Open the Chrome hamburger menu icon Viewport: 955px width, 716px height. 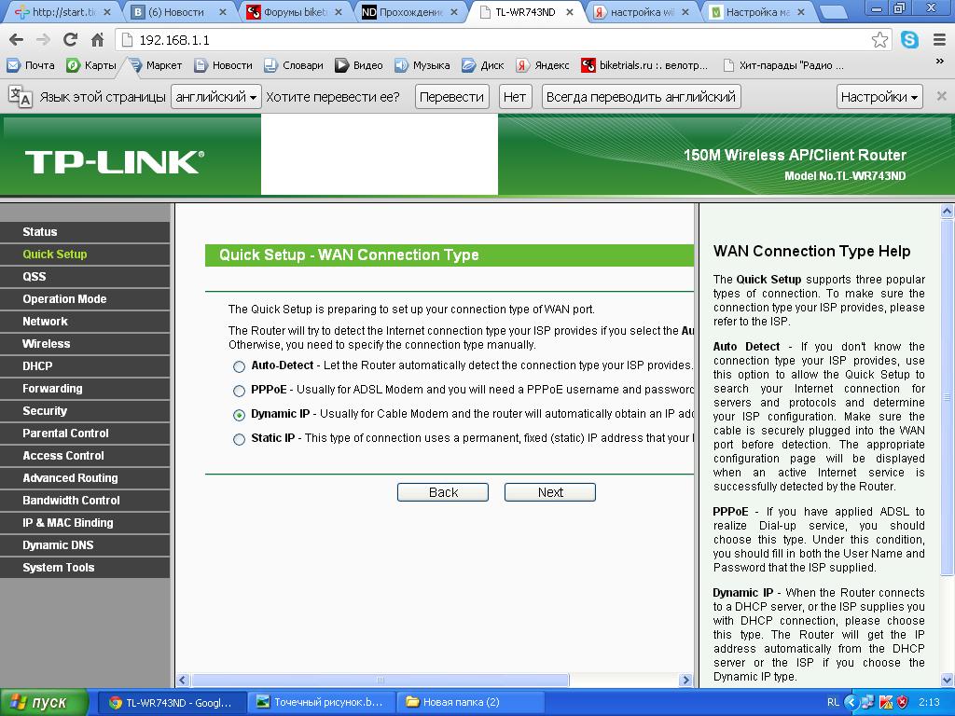click(937, 40)
